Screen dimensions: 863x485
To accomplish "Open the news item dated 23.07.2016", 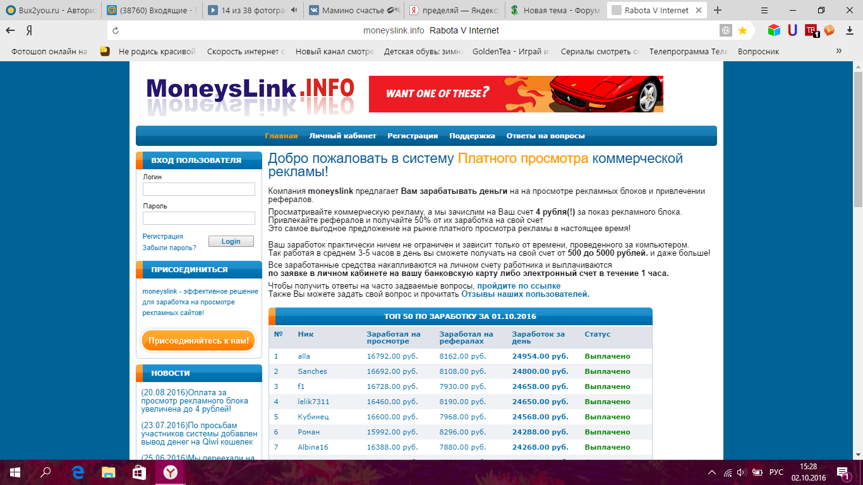I will pos(199,433).
